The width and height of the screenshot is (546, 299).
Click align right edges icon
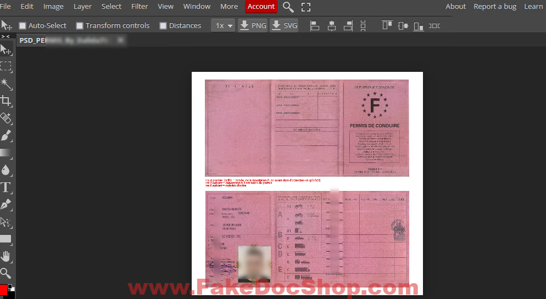coord(348,26)
